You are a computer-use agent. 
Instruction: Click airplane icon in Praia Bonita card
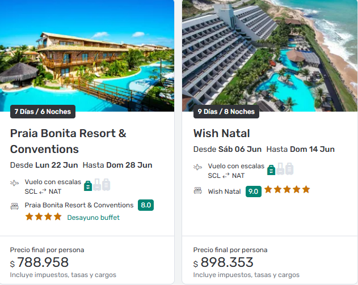tap(15, 183)
